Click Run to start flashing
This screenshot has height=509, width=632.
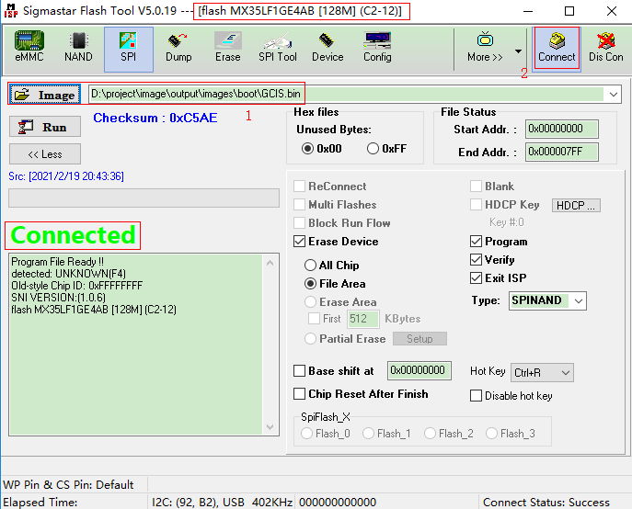pos(45,127)
